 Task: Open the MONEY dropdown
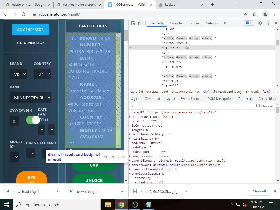(14, 157)
